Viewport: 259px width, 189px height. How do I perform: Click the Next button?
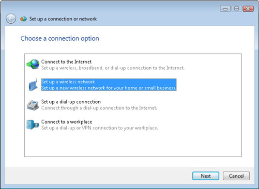point(206,176)
